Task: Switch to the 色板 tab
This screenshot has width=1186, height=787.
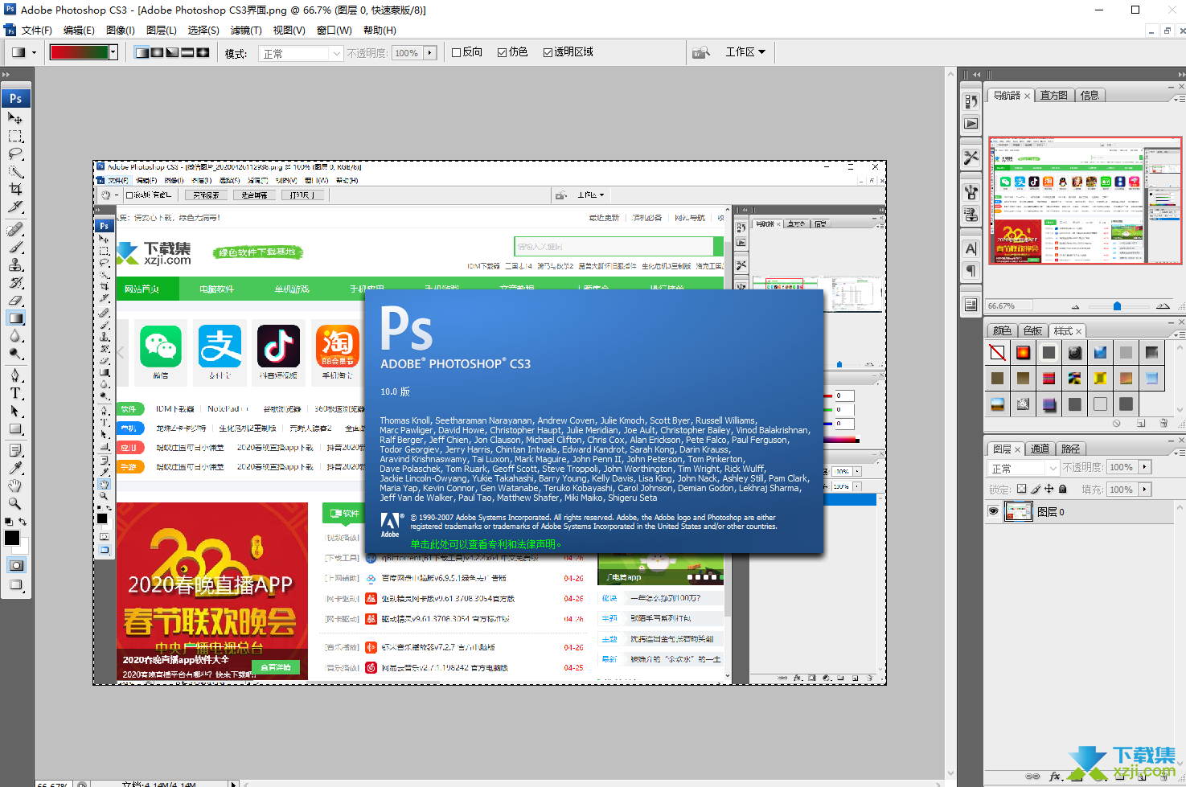Action: (x=1032, y=330)
